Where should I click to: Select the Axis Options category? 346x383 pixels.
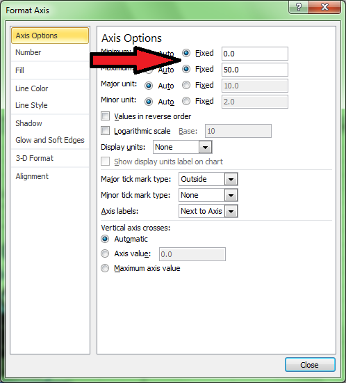tap(50, 36)
